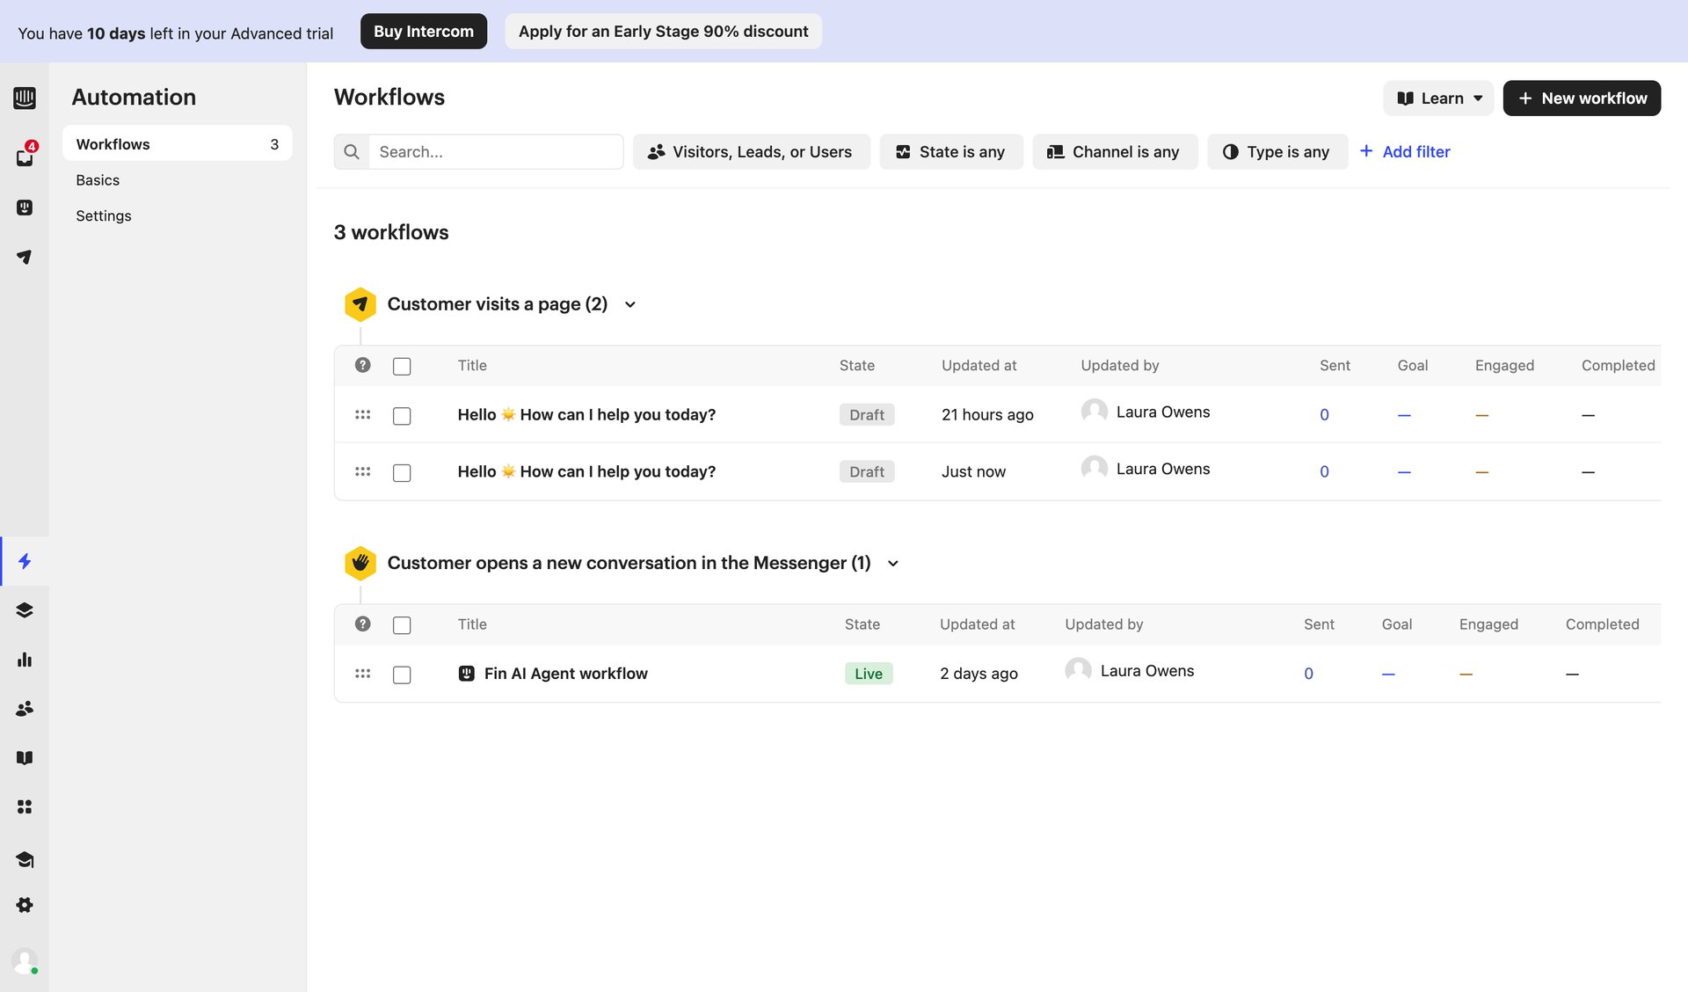This screenshot has width=1688, height=992.
Task: Collapse the Customer visits a page section
Action: click(629, 304)
